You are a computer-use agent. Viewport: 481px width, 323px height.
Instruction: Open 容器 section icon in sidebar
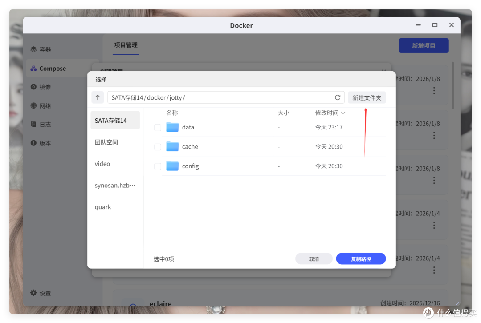33,49
